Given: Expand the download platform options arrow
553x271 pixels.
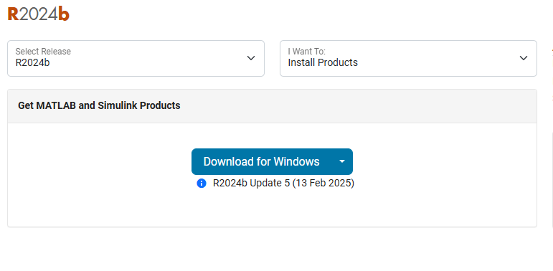Looking at the screenshot, I should click(341, 162).
